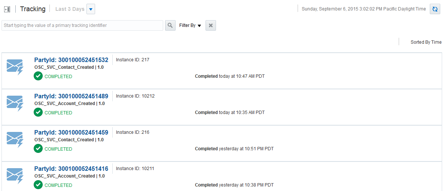Click the Tracking page title
Image resolution: width=444 pixels, height=191 pixels.
coord(33,9)
